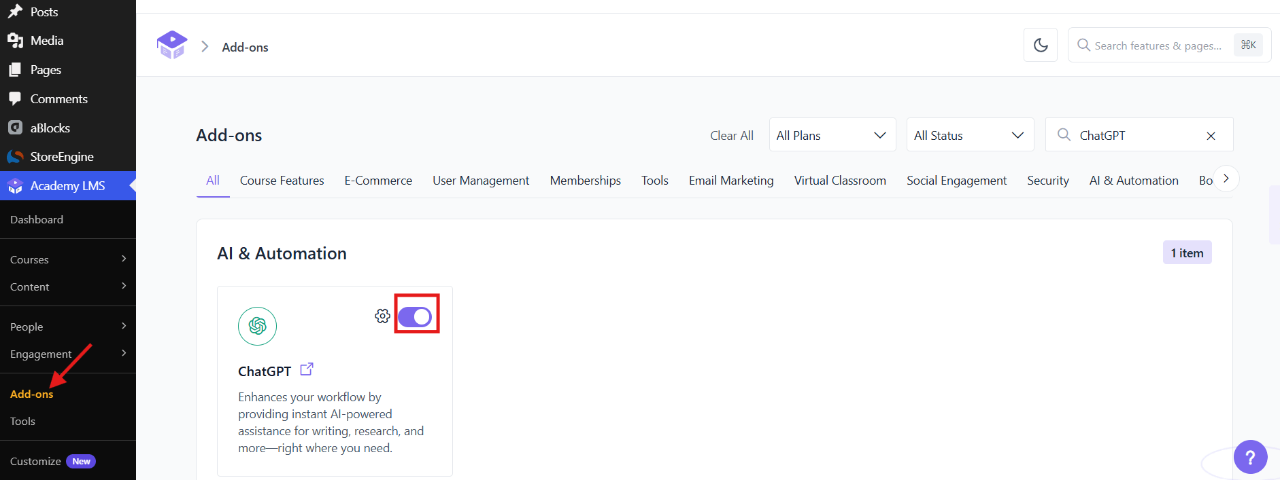Click the Academy LMS menu icon
This screenshot has height=480, width=1280.
(15, 186)
